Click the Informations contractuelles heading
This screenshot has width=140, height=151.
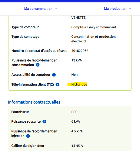(x=34, y=102)
